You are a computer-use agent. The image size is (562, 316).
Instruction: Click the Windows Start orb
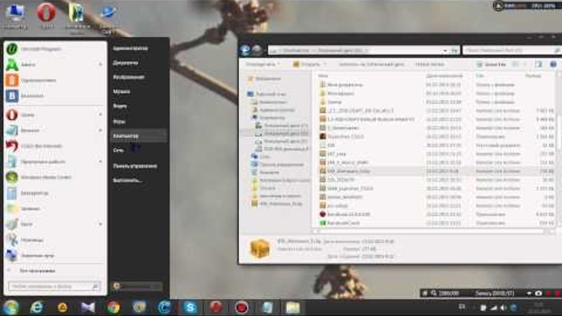coord(11,307)
